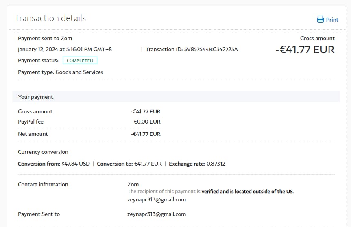Image resolution: width=351 pixels, height=227 pixels.
Task: Click the COMPLETED status badge
Action: pyautogui.click(x=80, y=61)
